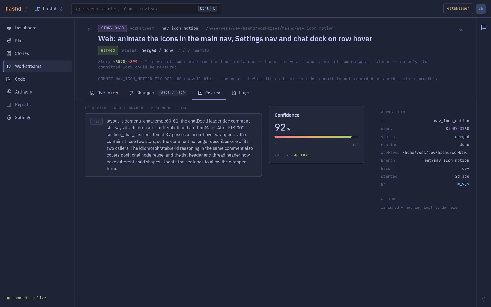Open the Logs tab
The width and height of the screenshot is (491, 307).
240,93
